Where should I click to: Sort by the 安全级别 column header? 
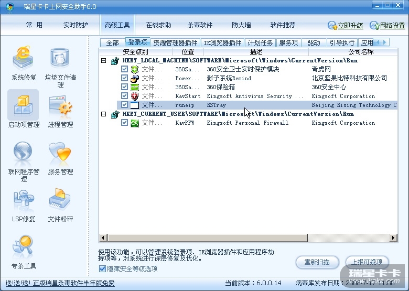(x=135, y=51)
